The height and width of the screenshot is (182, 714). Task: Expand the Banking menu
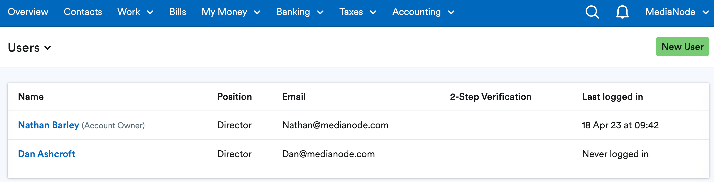(x=300, y=12)
